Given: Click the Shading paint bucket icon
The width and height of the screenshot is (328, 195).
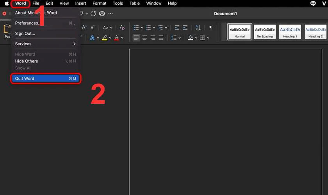Looking at the screenshot, I should coord(191,38).
